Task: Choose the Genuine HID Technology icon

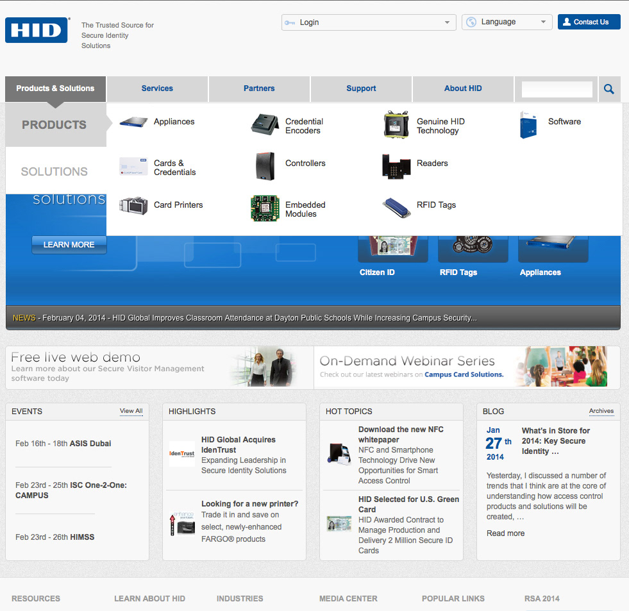Action: (396, 124)
